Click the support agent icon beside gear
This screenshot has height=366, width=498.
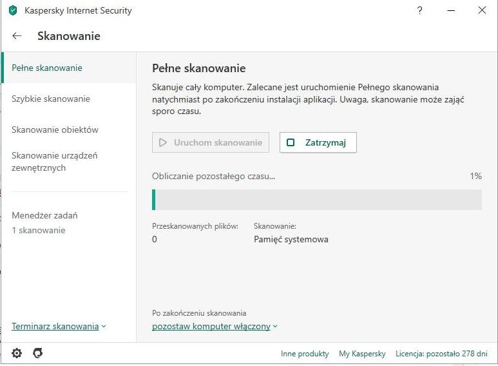click(38, 353)
